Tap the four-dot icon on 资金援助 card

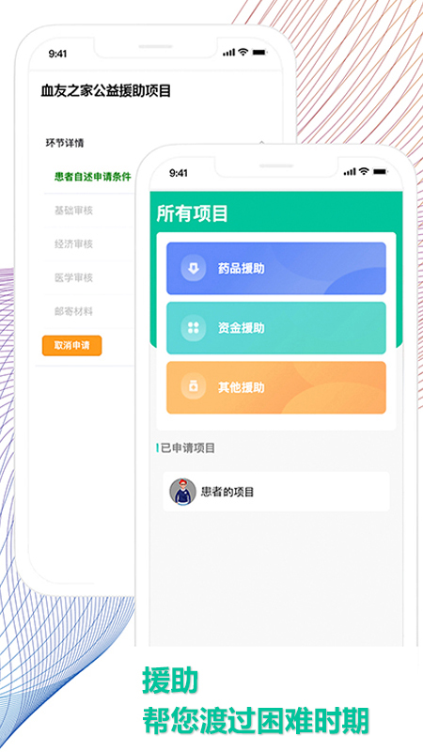(194, 327)
